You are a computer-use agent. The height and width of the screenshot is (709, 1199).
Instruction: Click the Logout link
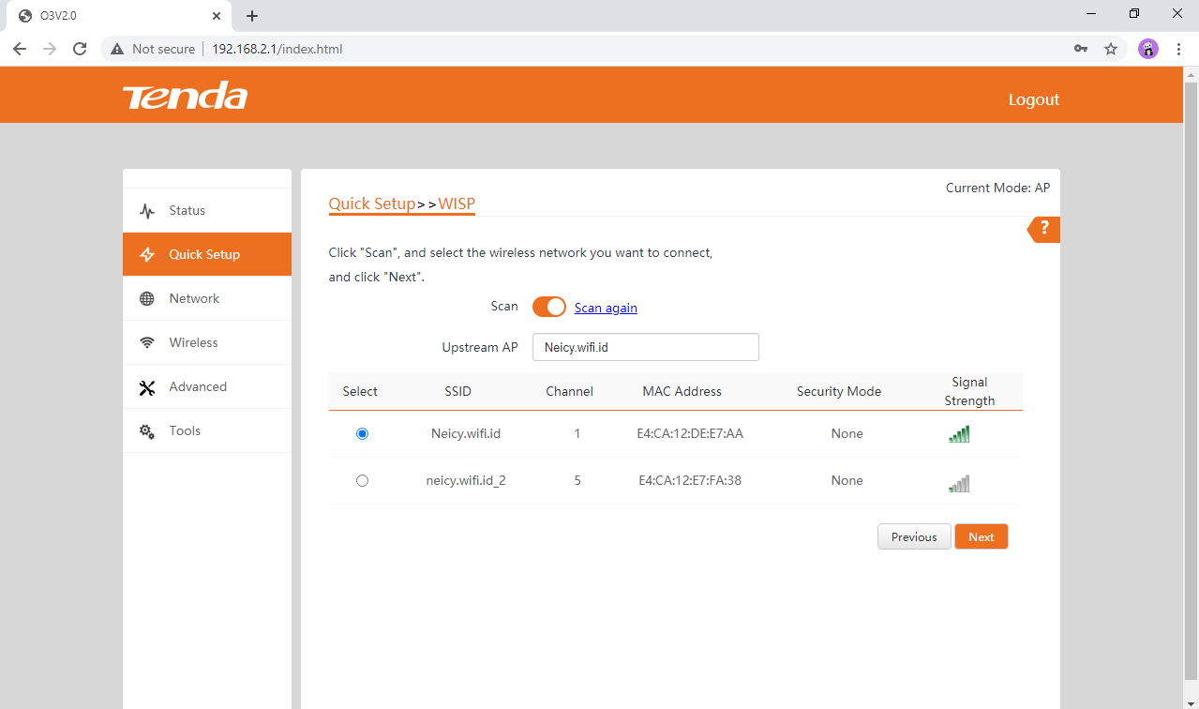tap(1034, 99)
